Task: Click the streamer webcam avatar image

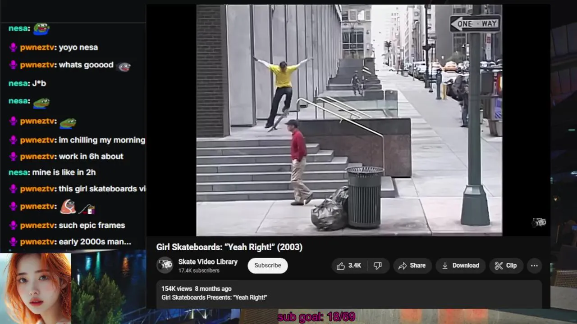Action: pyautogui.click(x=36, y=288)
